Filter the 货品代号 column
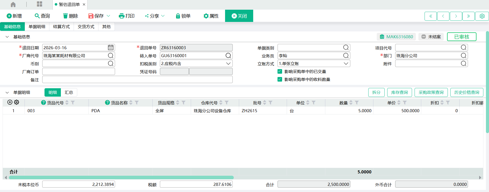Viewport: 489px width, 192px height. coord(73,103)
